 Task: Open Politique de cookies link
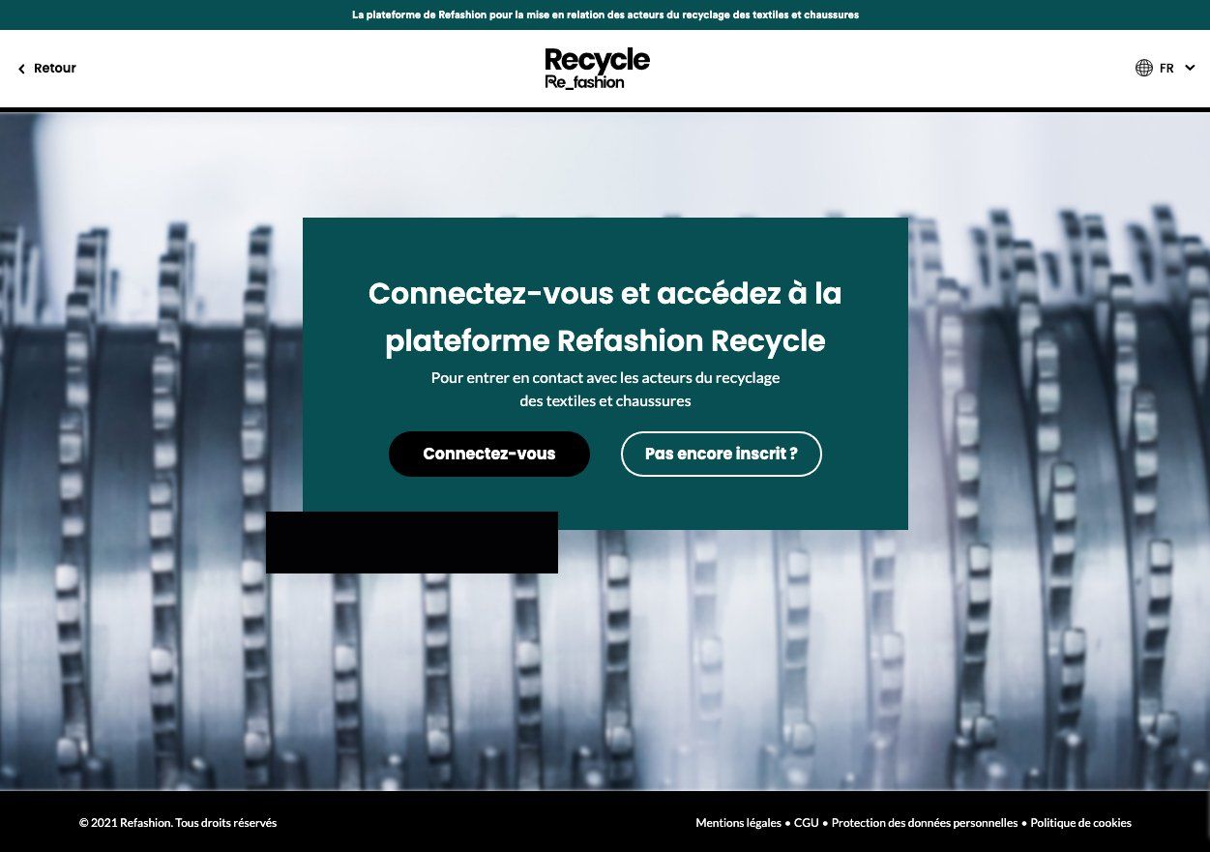pyautogui.click(x=1080, y=823)
